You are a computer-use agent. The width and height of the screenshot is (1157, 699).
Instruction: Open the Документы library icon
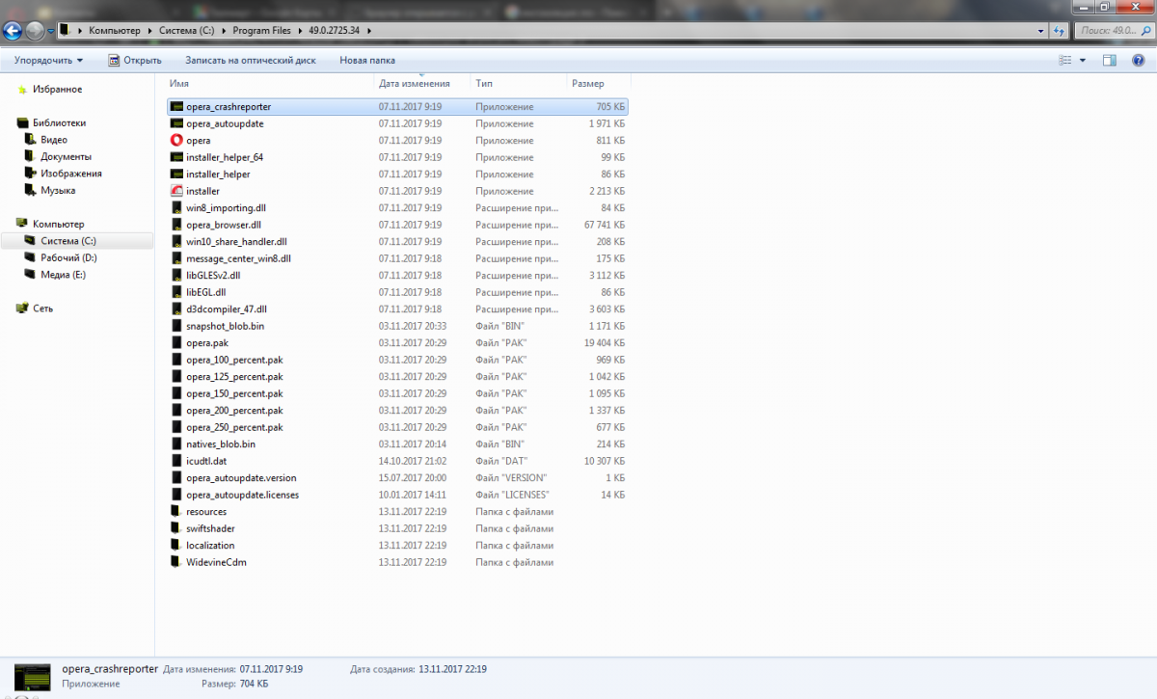[x=32, y=157]
